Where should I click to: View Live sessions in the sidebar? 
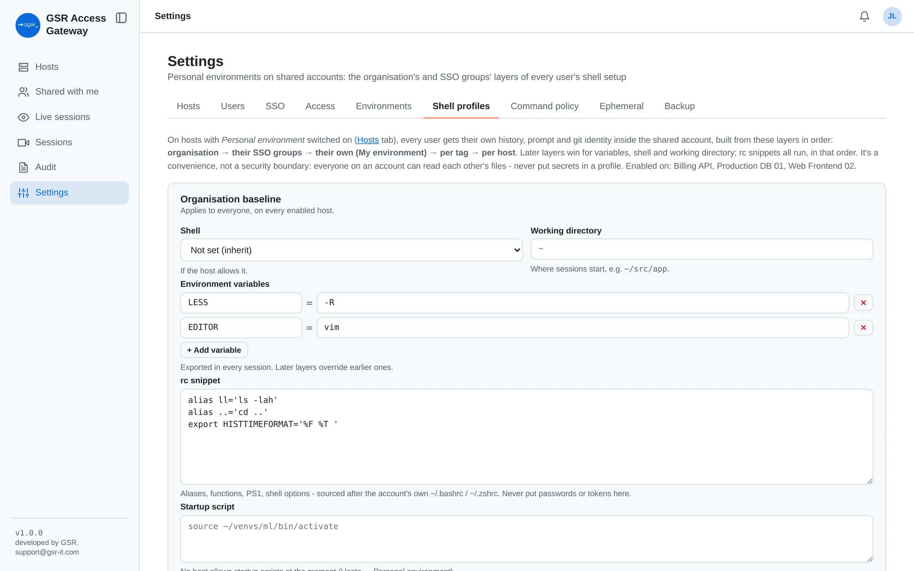tap(69, 117)
